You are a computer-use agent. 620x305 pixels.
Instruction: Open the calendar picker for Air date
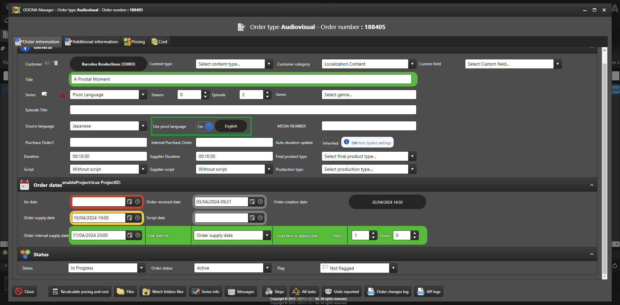pos(129,202)
